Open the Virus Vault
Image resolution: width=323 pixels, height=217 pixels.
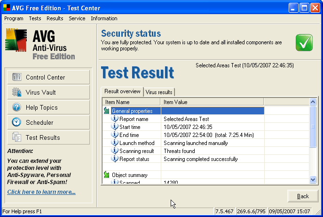click(x=48, y=92)
